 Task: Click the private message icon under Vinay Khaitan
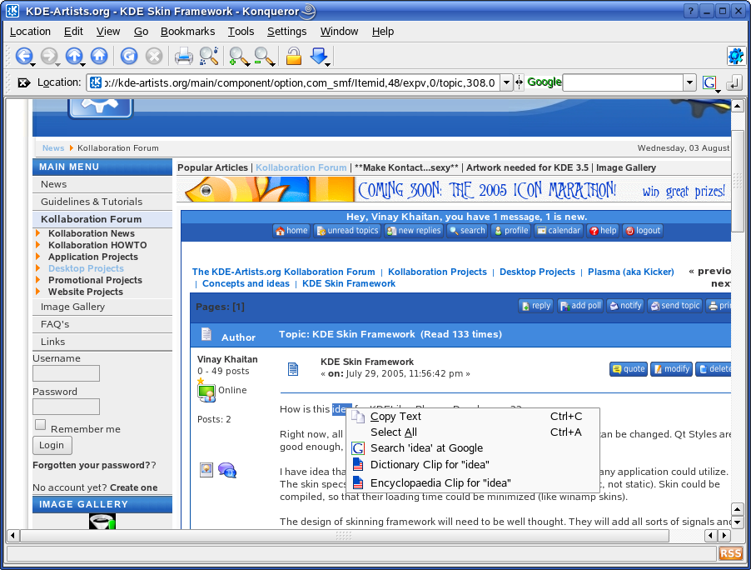227,470
